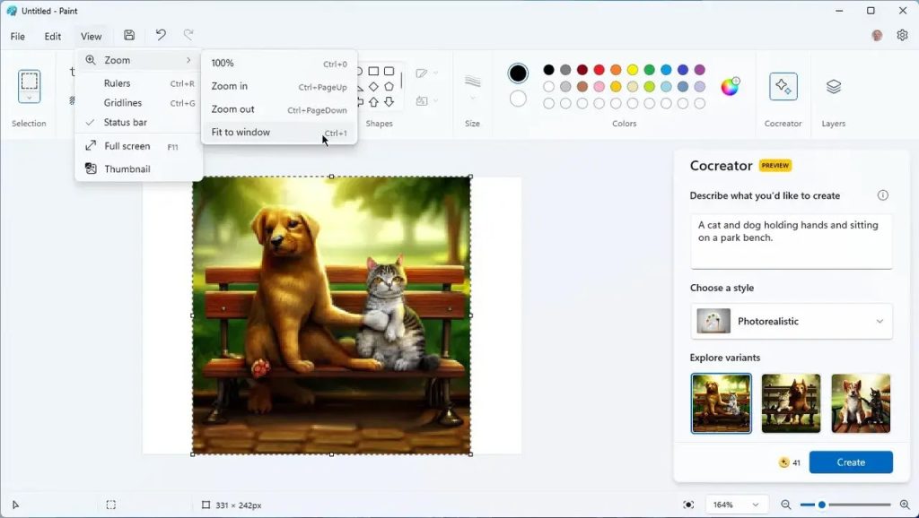Click the Save disk icon

point(129,35)
